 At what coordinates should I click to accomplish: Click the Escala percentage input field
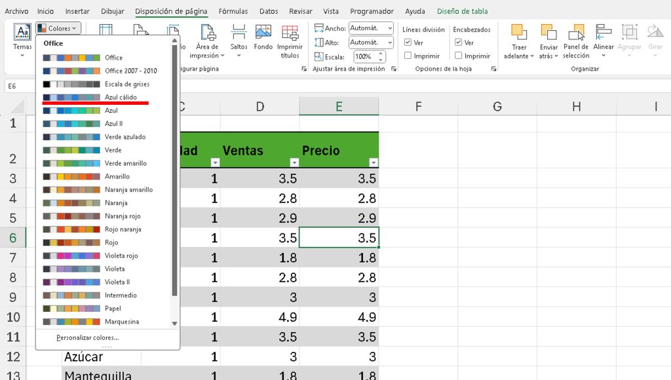[364, 56]
